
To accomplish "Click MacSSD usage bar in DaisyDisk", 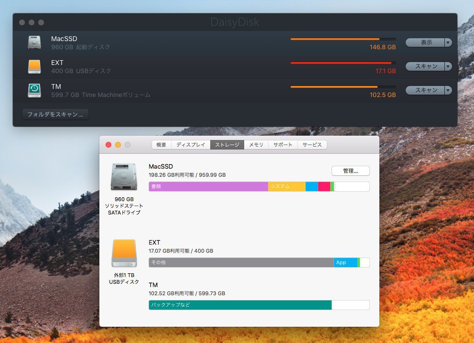I will pos(343,39).
